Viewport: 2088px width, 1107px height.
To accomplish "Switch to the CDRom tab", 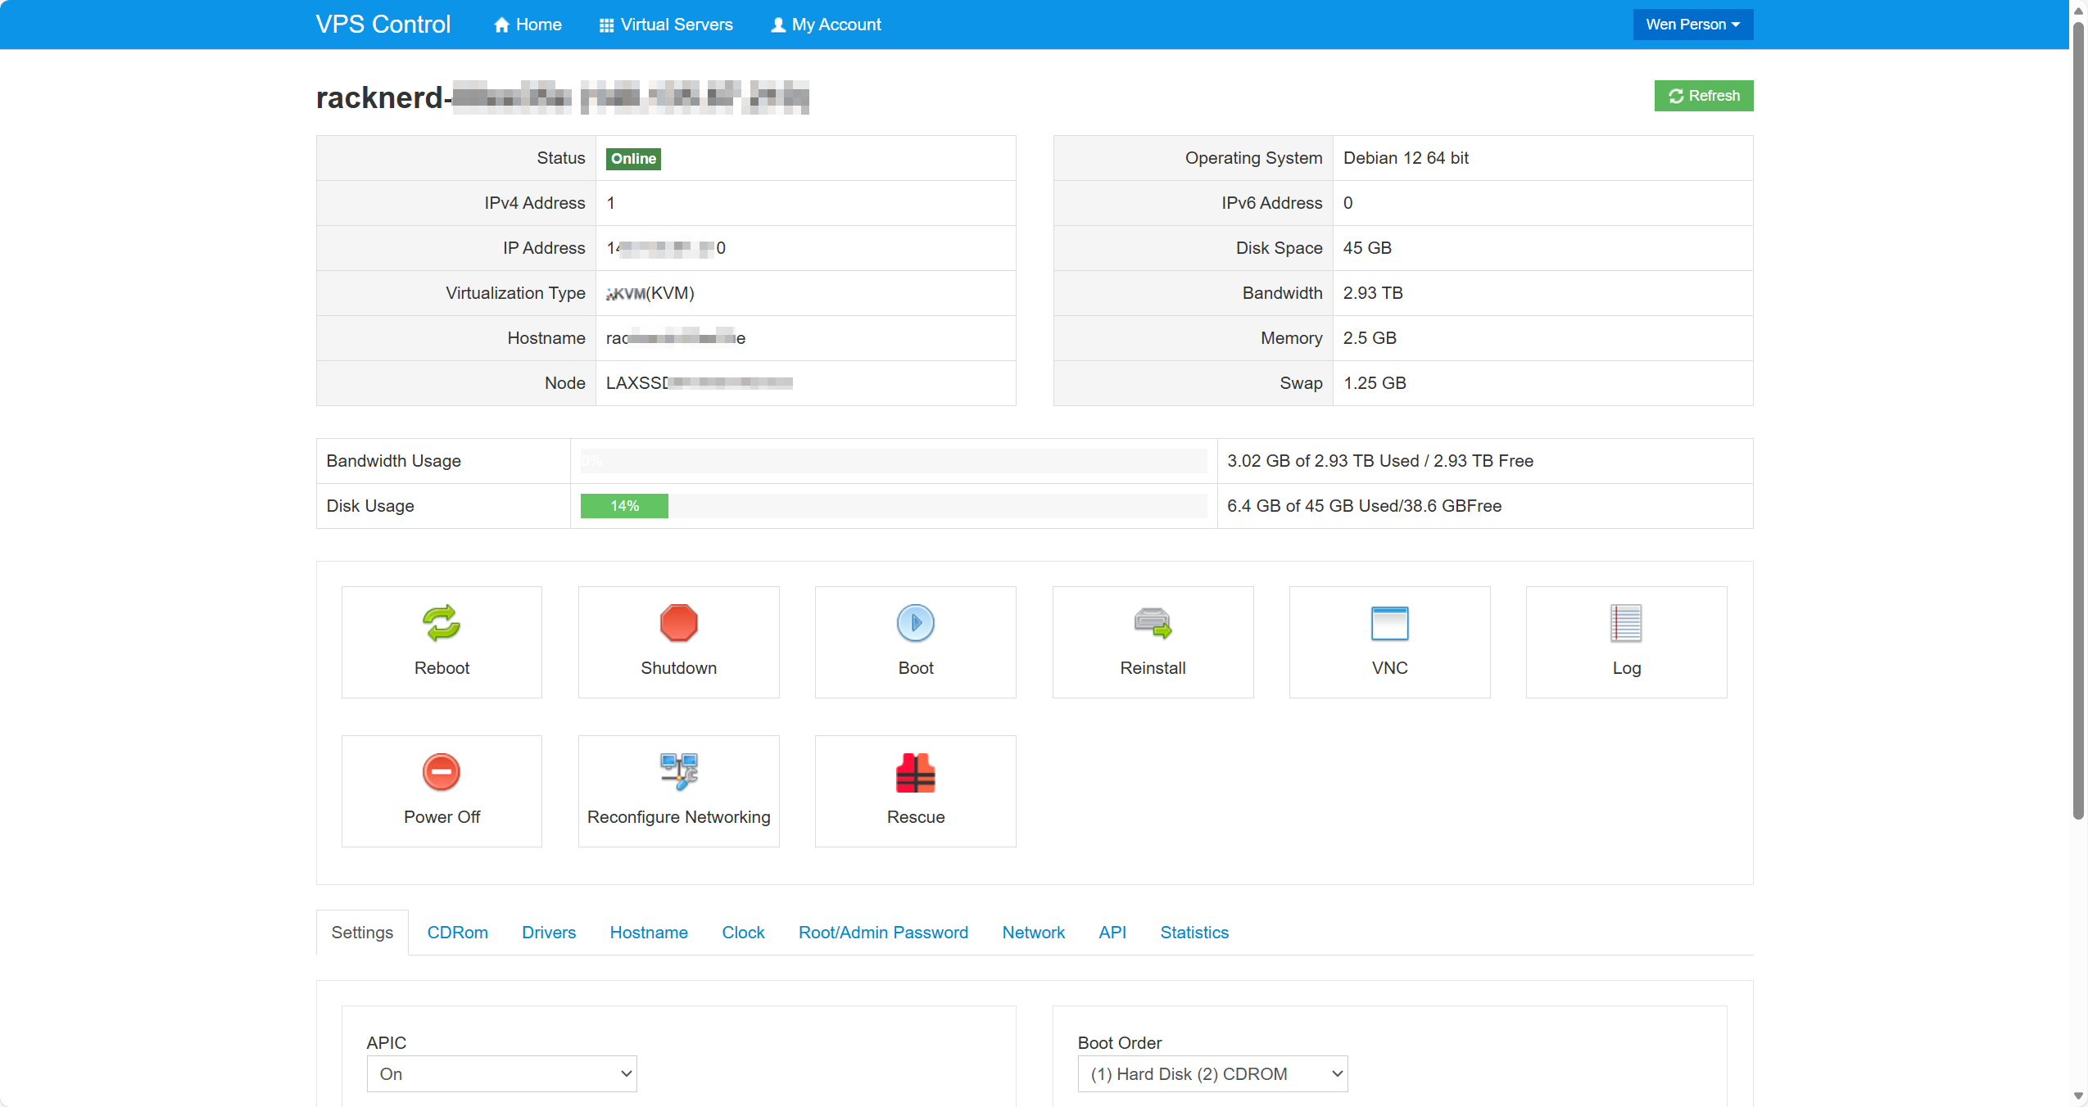I will point(457,933).
